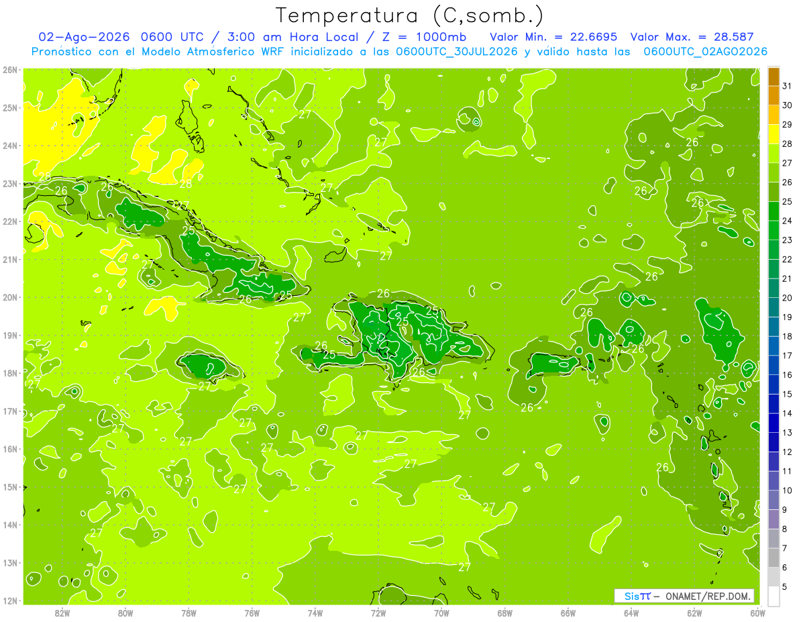805x622 pixels.
Task: Select the 'Valor Min. = 22.6695' value
Action: click(553, 37)
